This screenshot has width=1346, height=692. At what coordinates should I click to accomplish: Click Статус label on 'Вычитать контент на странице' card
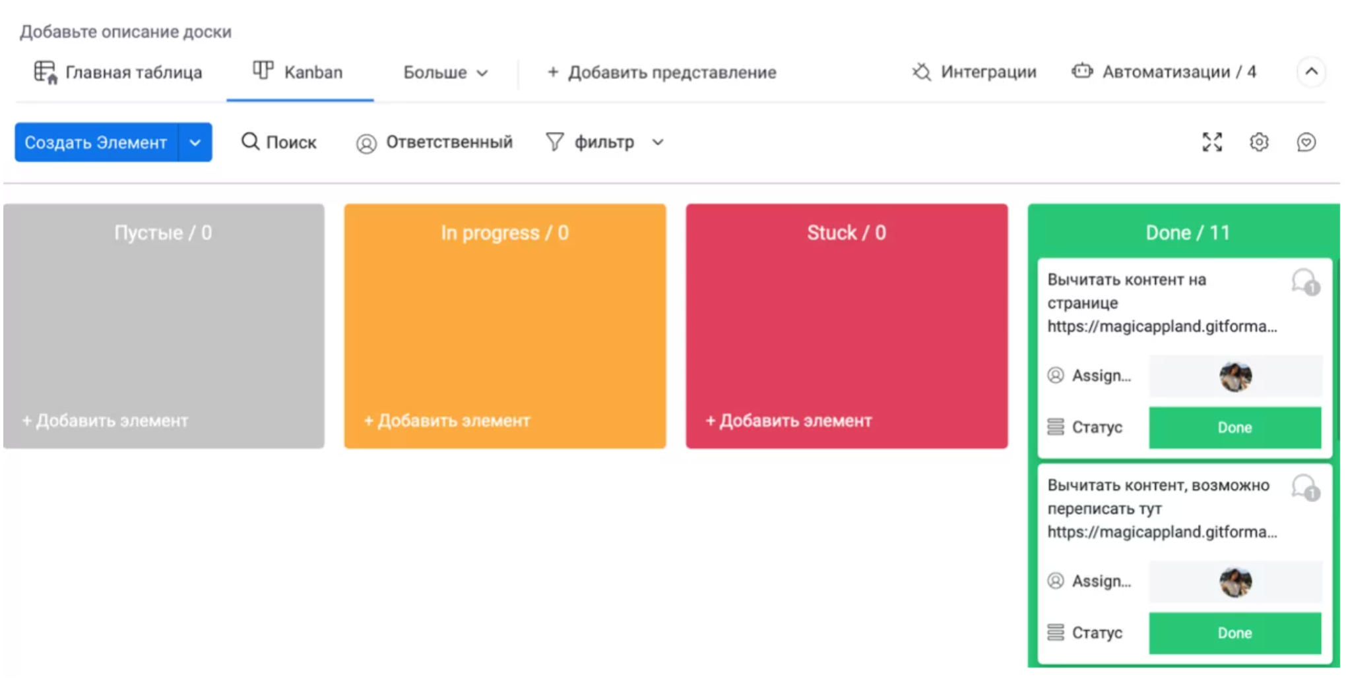[1097, 427]
